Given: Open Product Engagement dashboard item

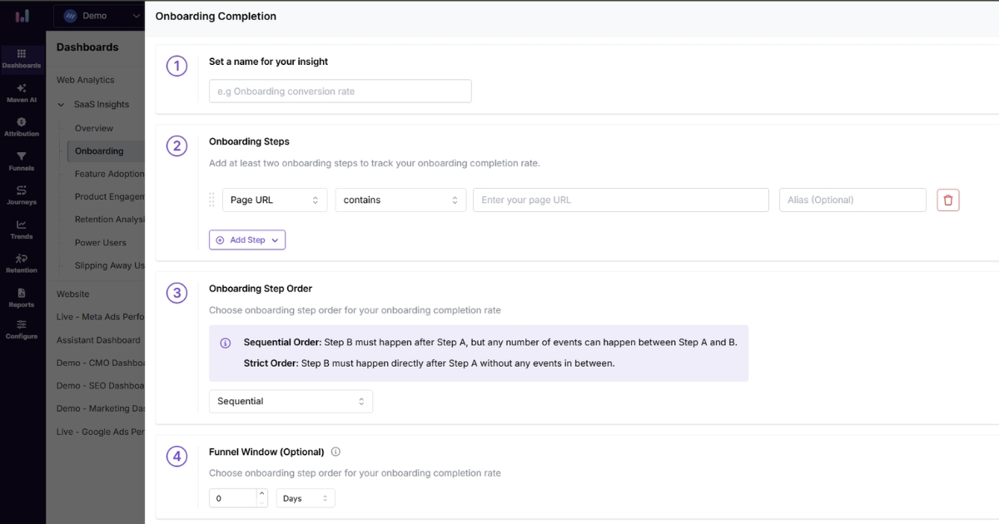Looking at the screenshot, I should tap(109, 197).
